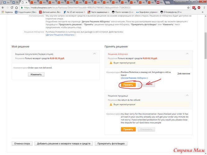Open the Бодифлекс упражнения bookmark
Image resolution: width=207 pixels, height=155 pixels.
(147, 12)
